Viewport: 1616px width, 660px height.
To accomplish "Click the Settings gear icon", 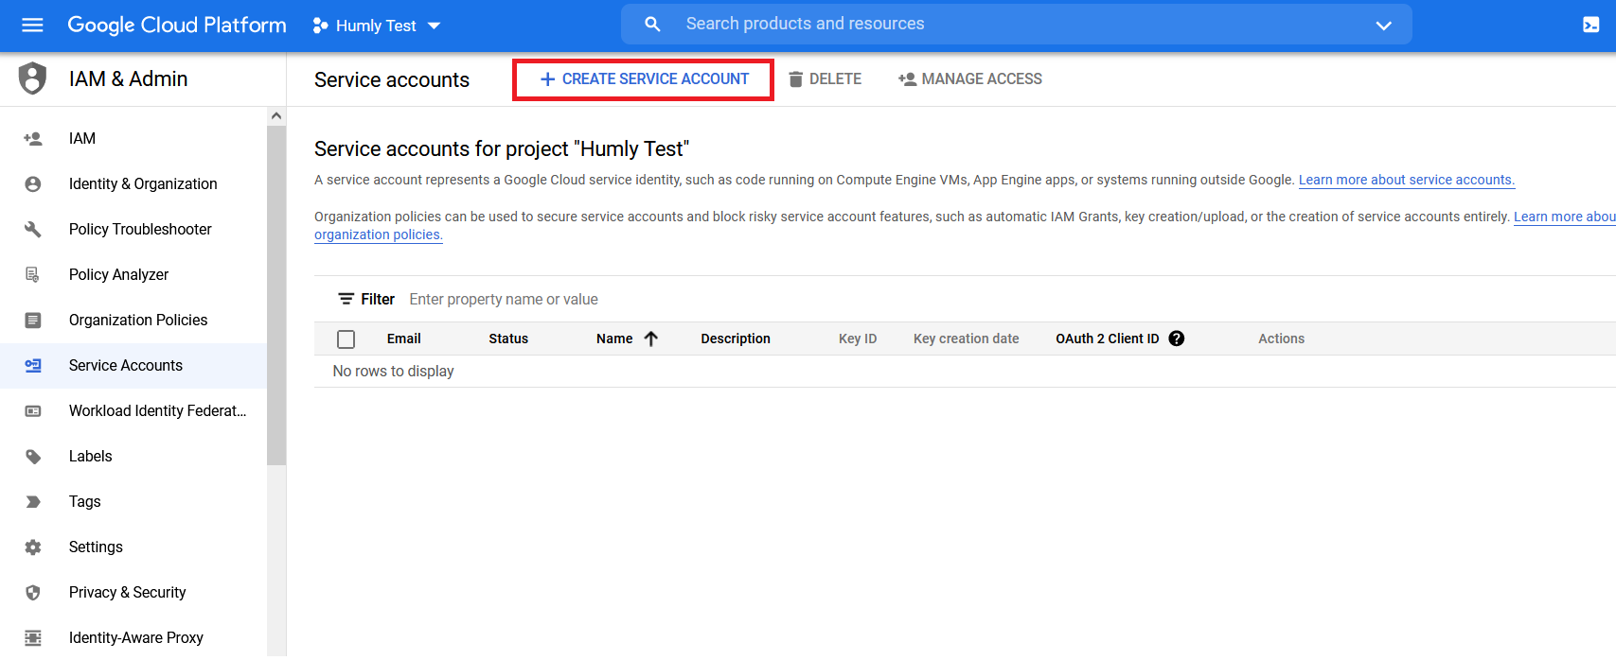I will (33, 547).
